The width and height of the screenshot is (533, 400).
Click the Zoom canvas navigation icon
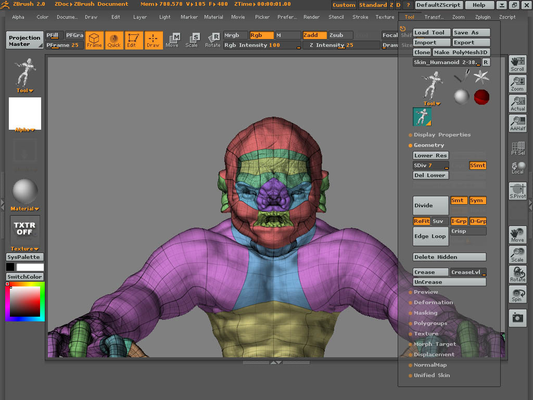tap(517, 84)
